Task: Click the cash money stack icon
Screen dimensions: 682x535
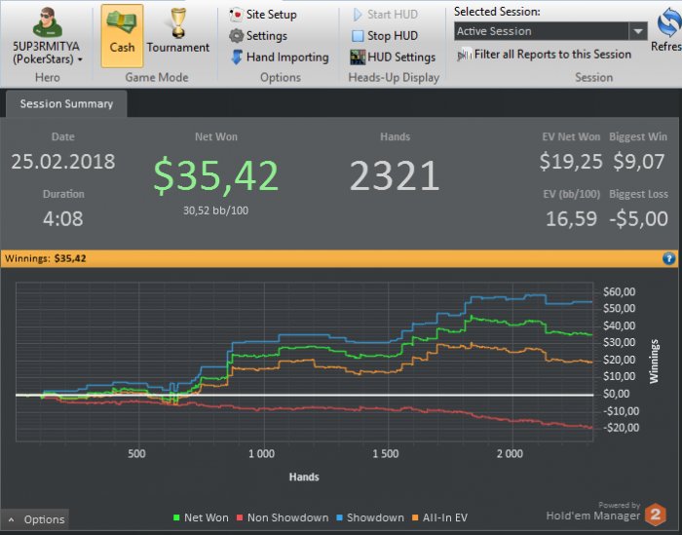Action: coord(122,21)
